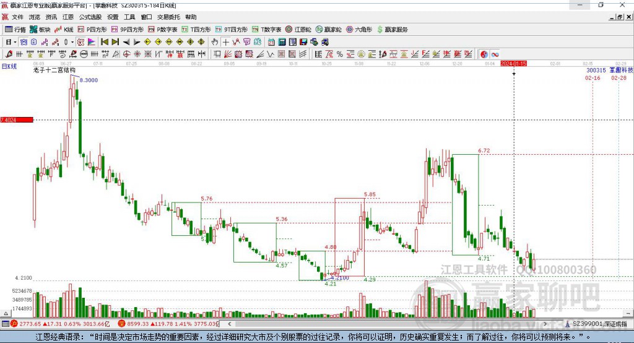Image resolution: width=634 pixels, height=343 pixels.
Task: Click the status bar grid icon
Action: pos(5,324)
